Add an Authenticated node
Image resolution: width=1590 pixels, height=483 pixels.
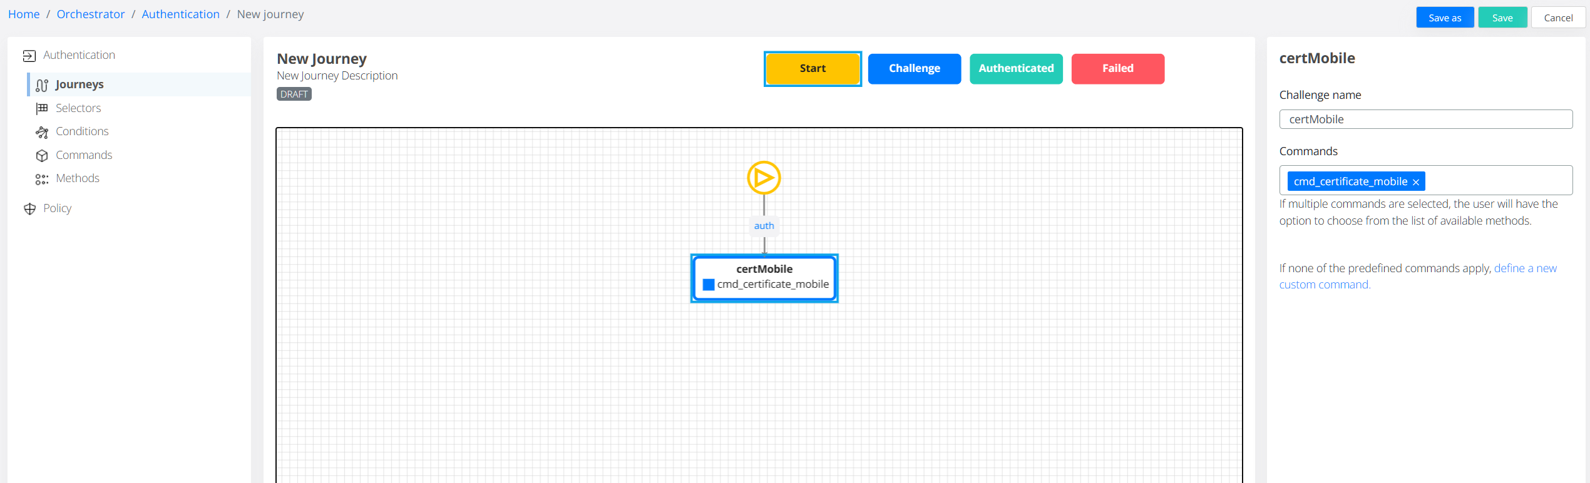click(x=1016, y=69)
